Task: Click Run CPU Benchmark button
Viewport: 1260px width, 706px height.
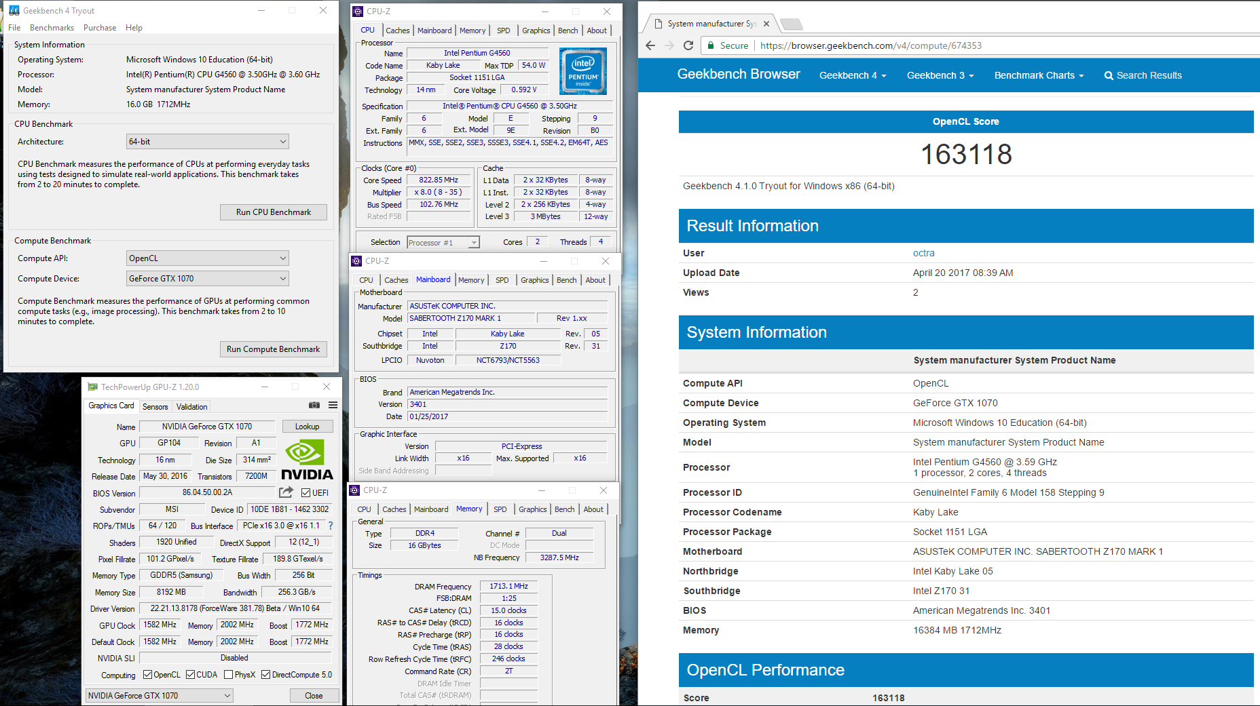Action: tap(274, 212)
